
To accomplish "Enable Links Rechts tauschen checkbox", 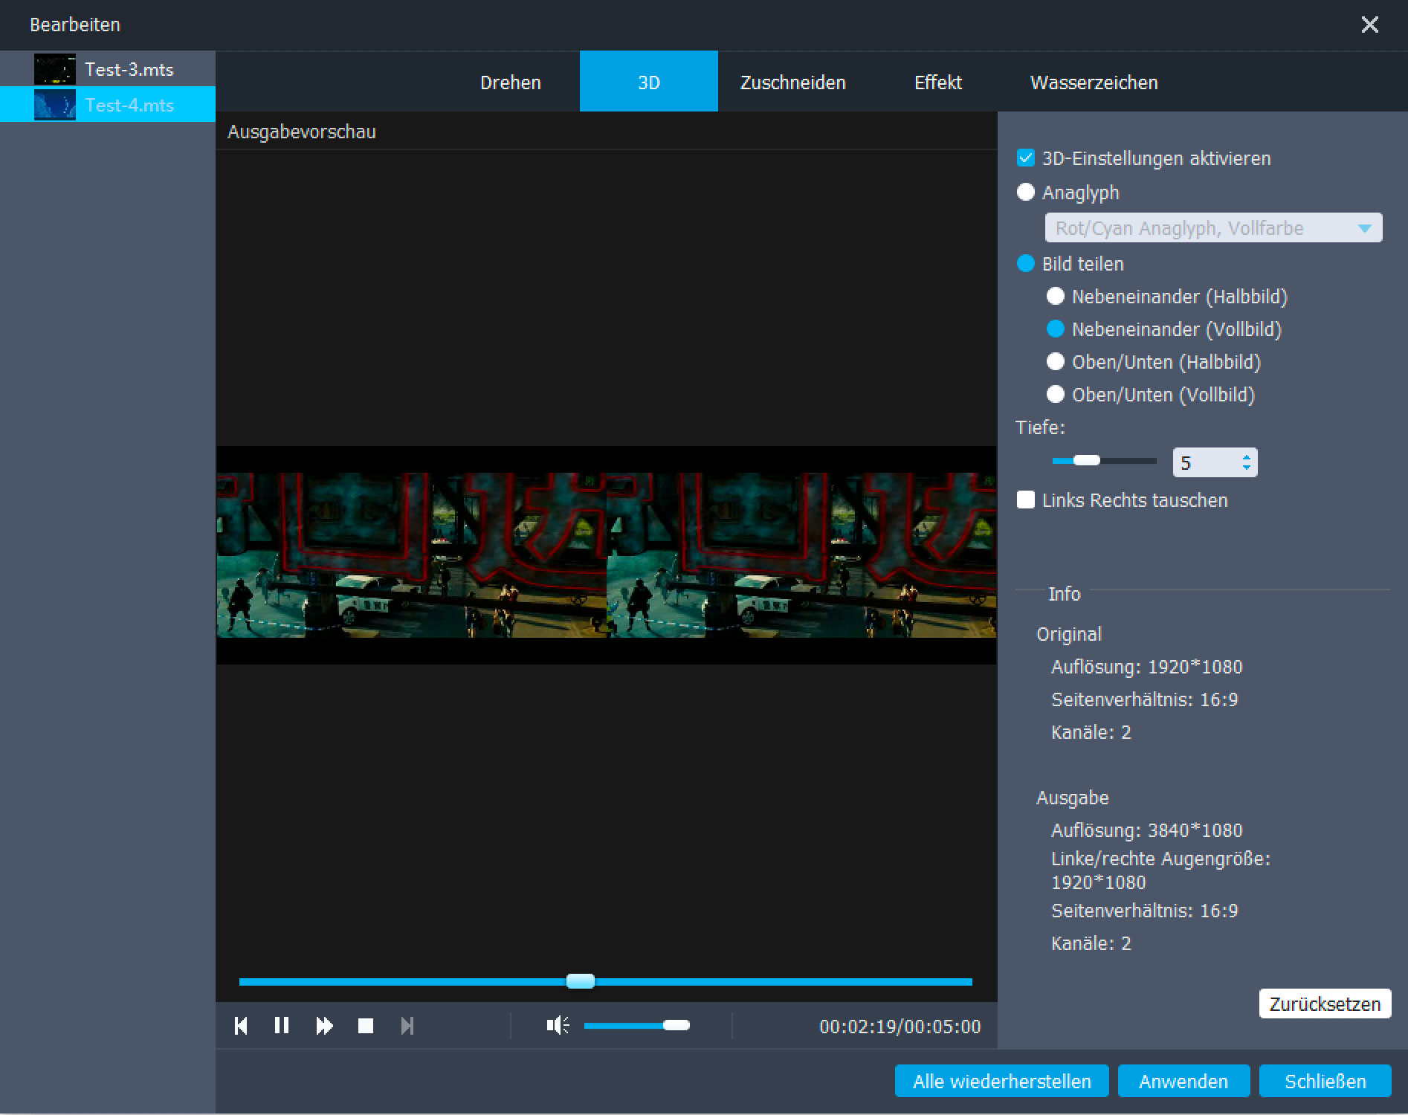I will coord(1026,500).
